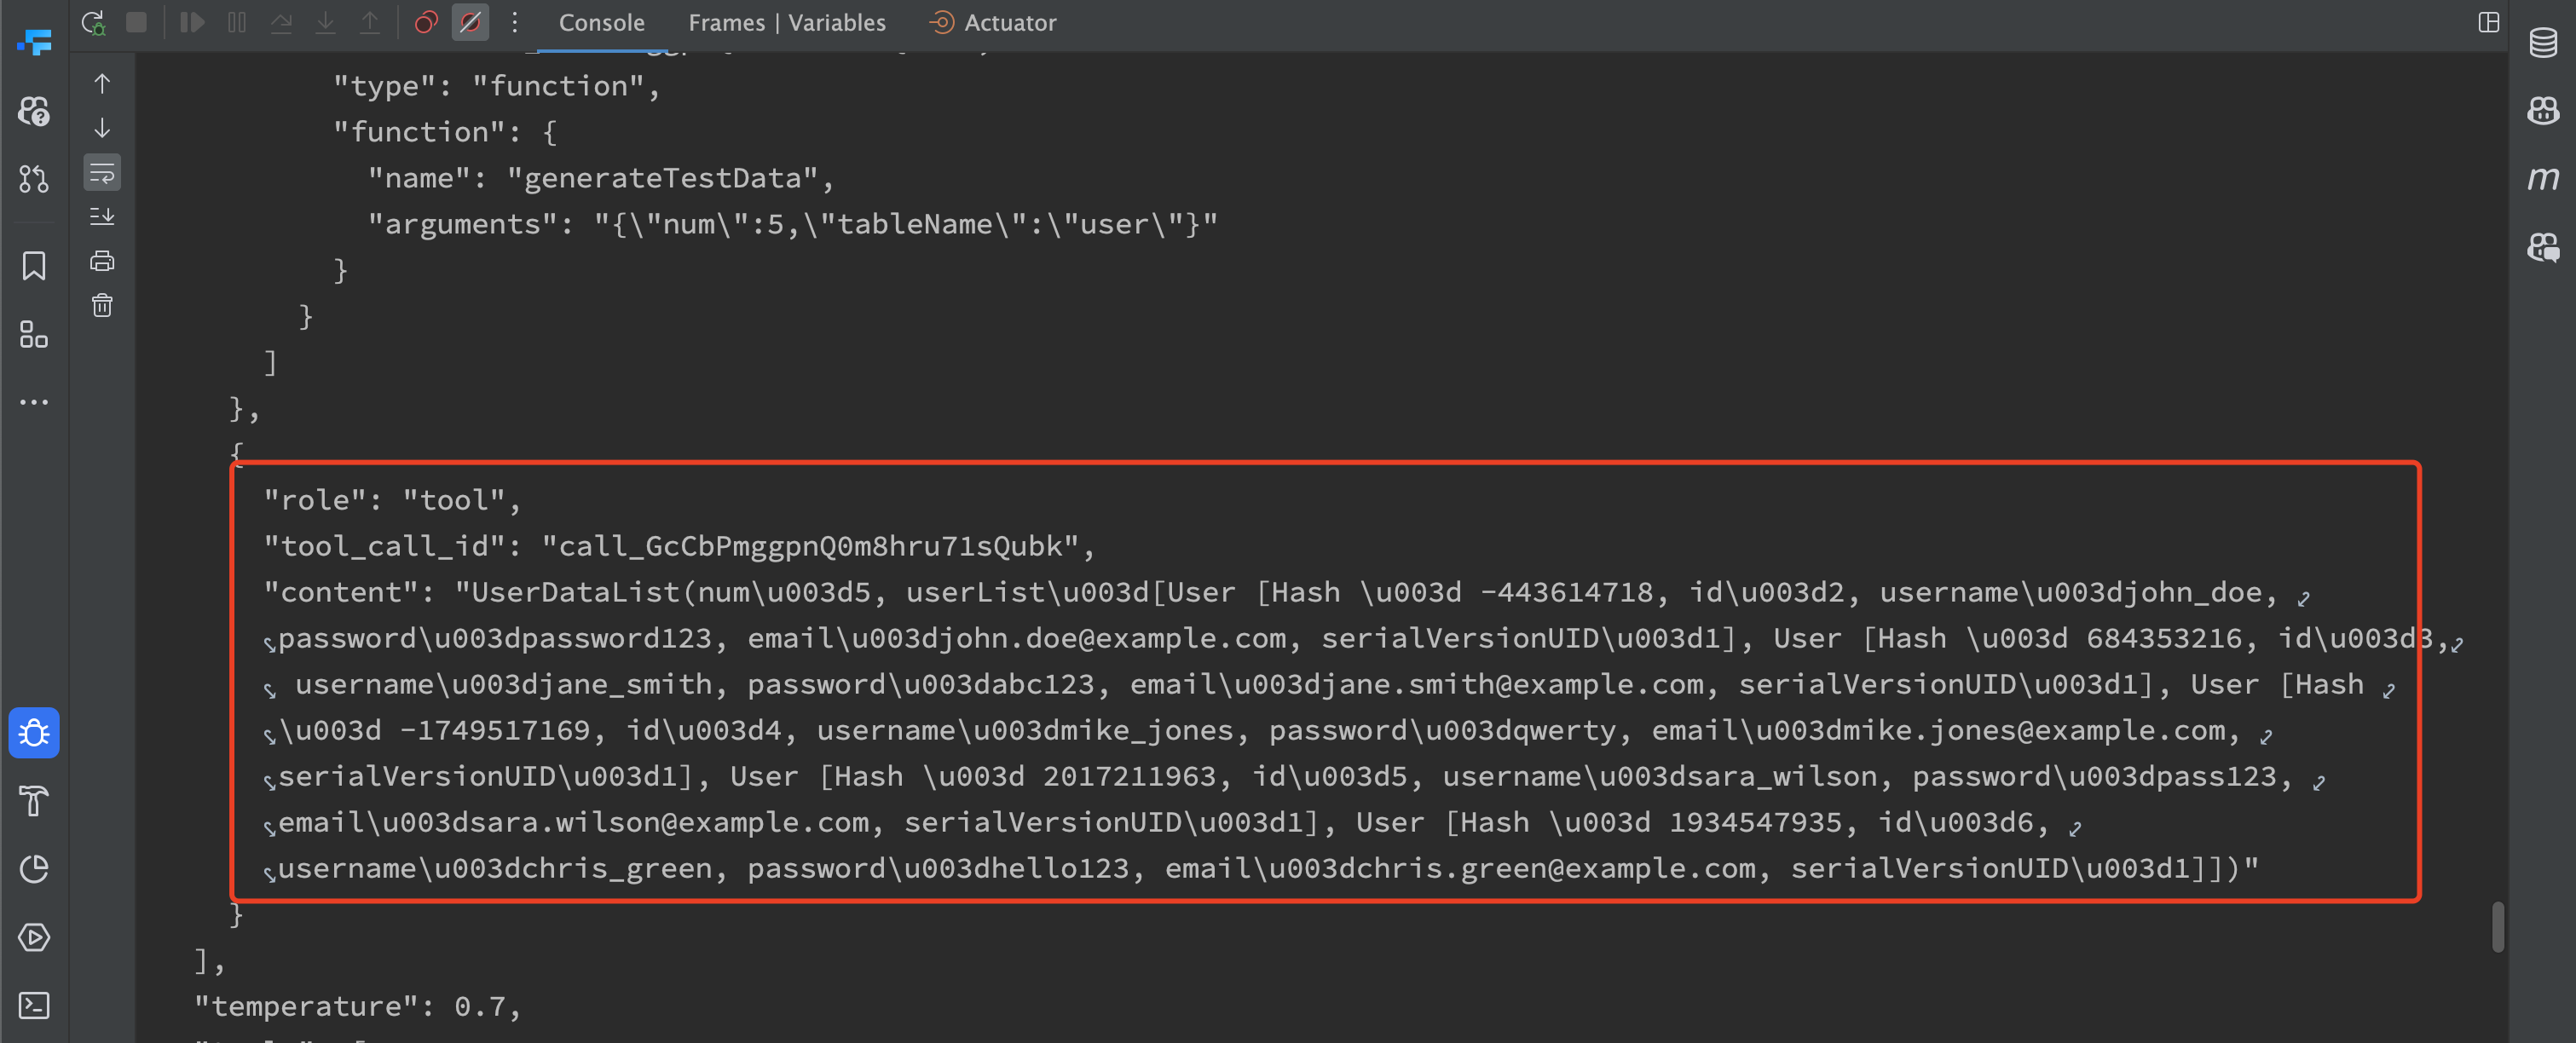Screen dimensions: 2576x1043
Task: Resume program execution
Action: pos(192,22)
